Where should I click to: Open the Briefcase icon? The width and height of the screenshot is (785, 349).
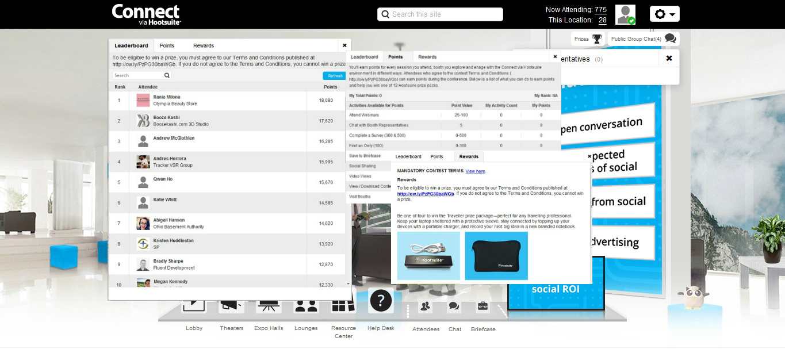pyautogui.click(x=483, y=306)
